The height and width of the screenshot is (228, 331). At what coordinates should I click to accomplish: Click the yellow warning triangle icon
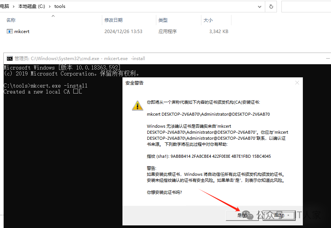(x=138, y=105)
